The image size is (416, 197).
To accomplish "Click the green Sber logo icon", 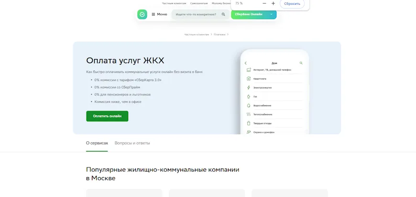I will click(142, 14).
